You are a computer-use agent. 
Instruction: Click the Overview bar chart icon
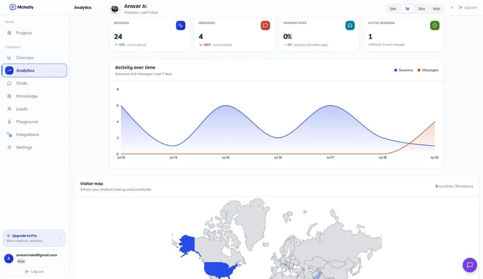(x=9, y=57)
